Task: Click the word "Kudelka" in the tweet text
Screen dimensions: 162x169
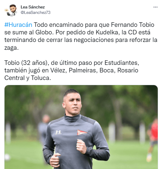Action: point(108,32)
